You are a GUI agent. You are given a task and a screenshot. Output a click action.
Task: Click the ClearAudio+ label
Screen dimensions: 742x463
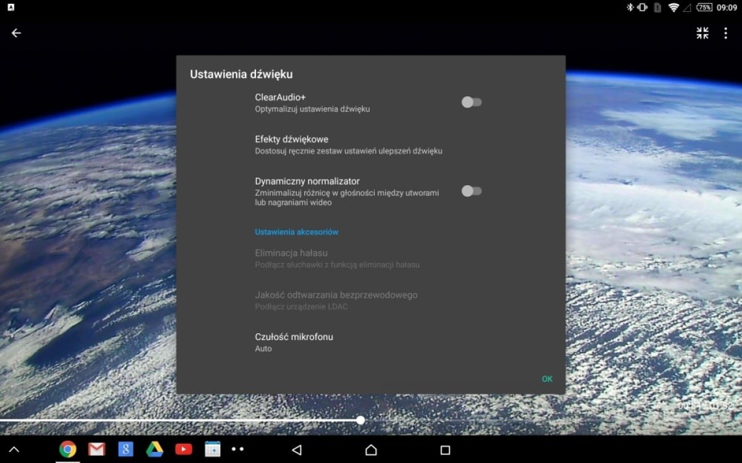(281, 97)
